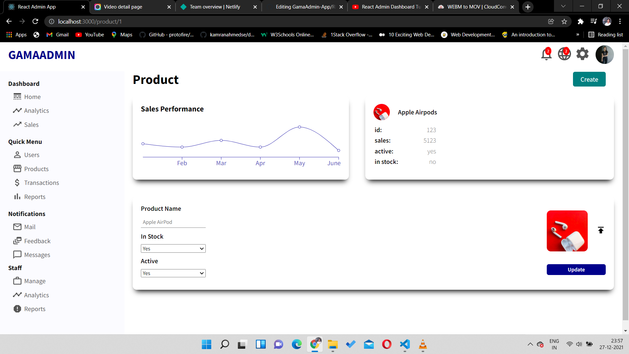The width and height of the screenshot is (629, 354).
Task: Select the Apple AirPod product name field
Action: pos(173,222)
